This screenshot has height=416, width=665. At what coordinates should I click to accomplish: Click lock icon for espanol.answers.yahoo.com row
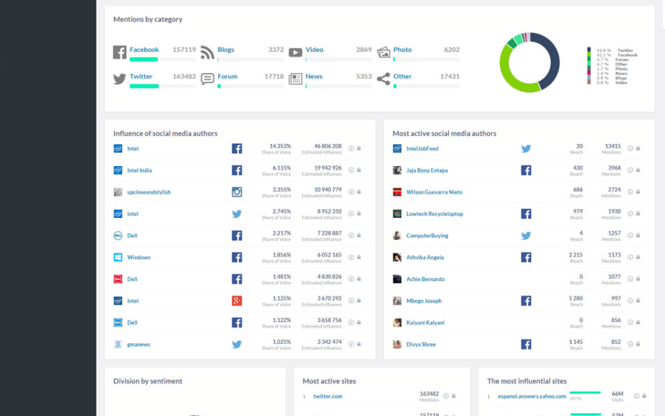(644, 396)
